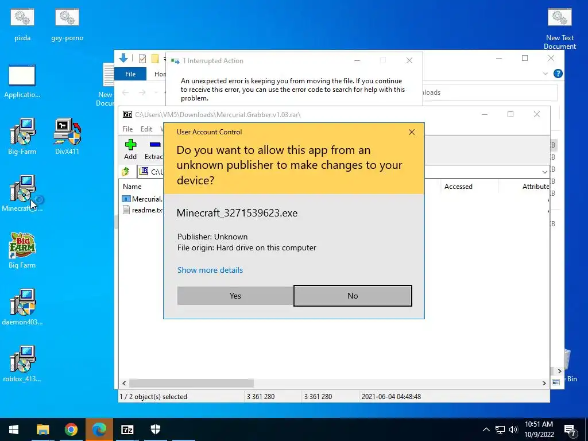Go up one folder level in 7-Zip
This screenshot has width=588, height=441.
coord(126,172)
